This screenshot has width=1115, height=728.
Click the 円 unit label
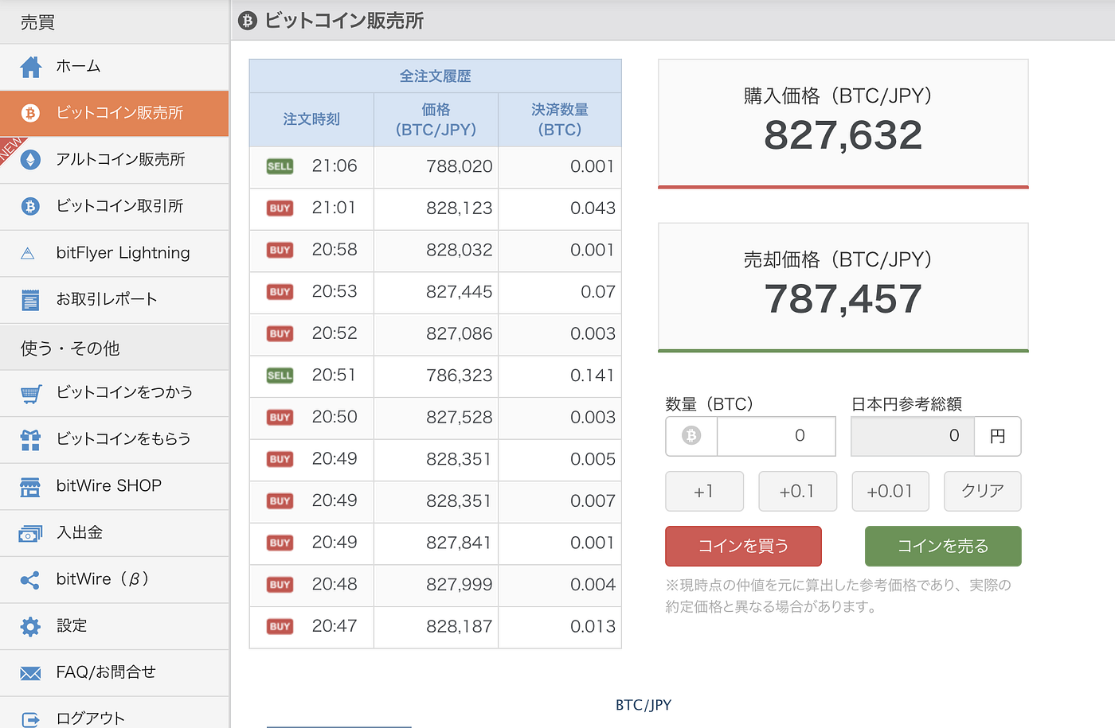[x=997, y=436]
